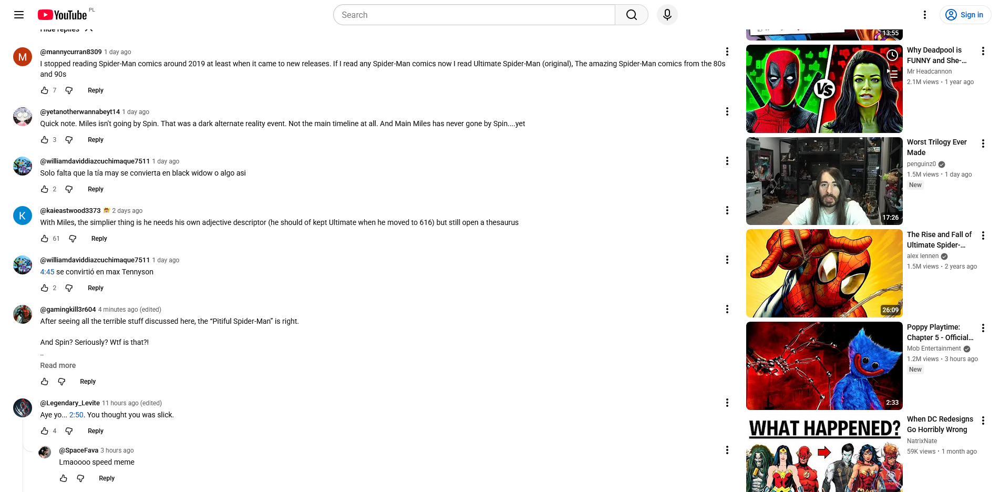Reply to @gamingkill3r604's comment
This screenshot has height=492, width=1000.
(x=88, y=382)
